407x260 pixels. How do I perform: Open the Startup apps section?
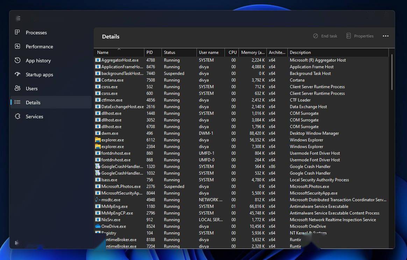(40, 74)
